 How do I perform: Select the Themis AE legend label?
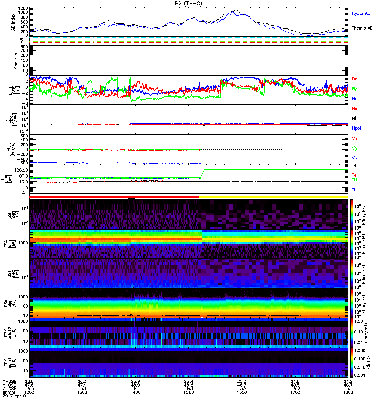[362, 28]
